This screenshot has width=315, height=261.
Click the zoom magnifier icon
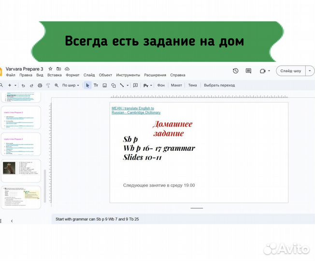[x=57, y=86]
